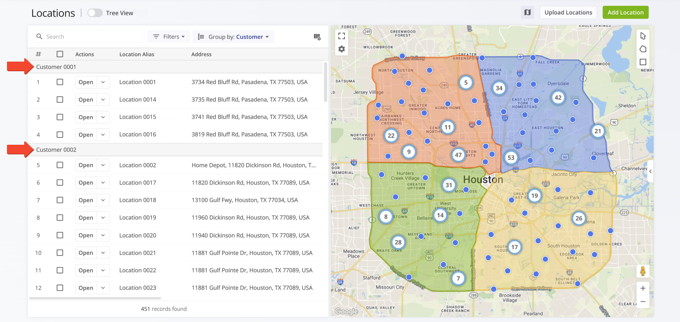Open the Filters dropdown

coord(169,37)
